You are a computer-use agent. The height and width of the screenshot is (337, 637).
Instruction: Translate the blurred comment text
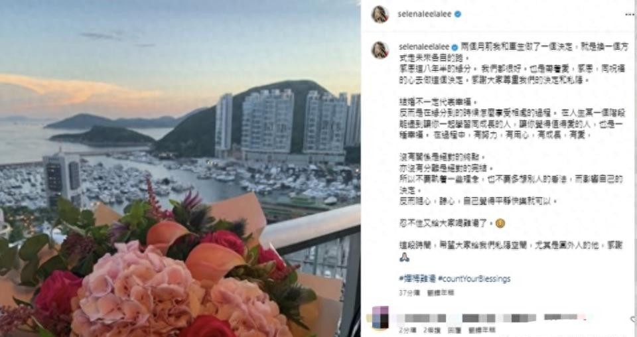(482, 330)
